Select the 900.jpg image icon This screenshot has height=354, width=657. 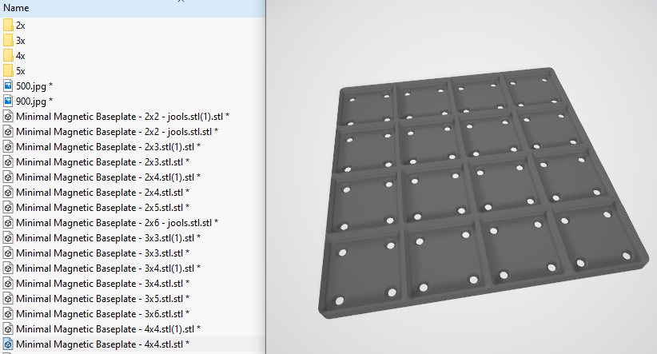point(8,101)
